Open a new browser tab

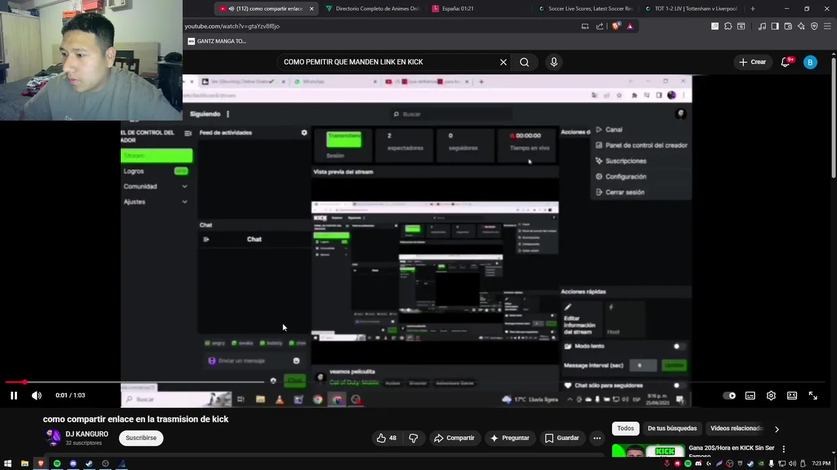click(x=753, y=8)
